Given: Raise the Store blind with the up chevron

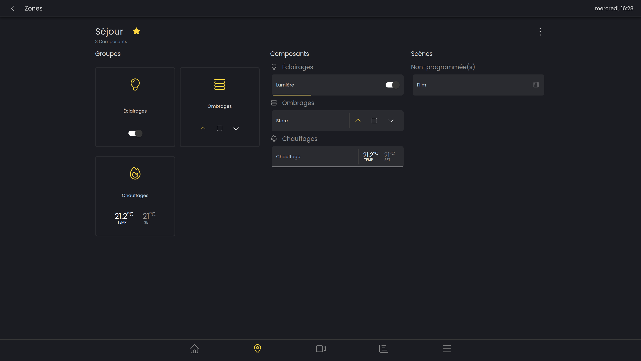Looking at the screenshot, I should click(x=358, y=121).
